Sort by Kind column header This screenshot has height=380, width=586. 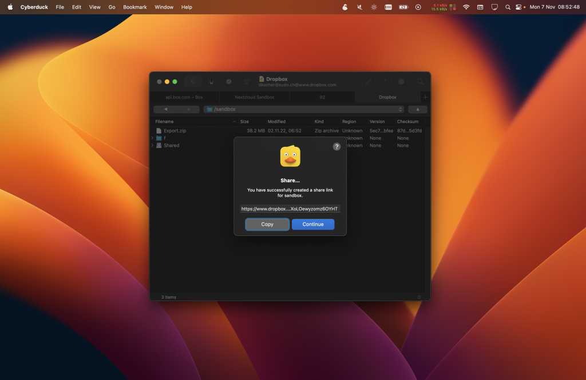coord(326,122)
